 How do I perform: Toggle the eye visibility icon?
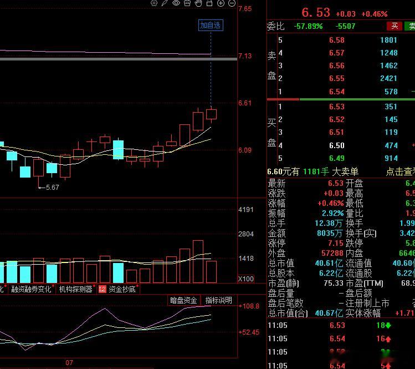pos(176,3)
